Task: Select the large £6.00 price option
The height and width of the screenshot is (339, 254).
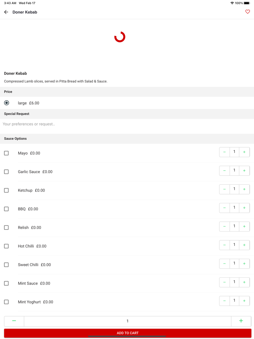Action: point(7,103)
